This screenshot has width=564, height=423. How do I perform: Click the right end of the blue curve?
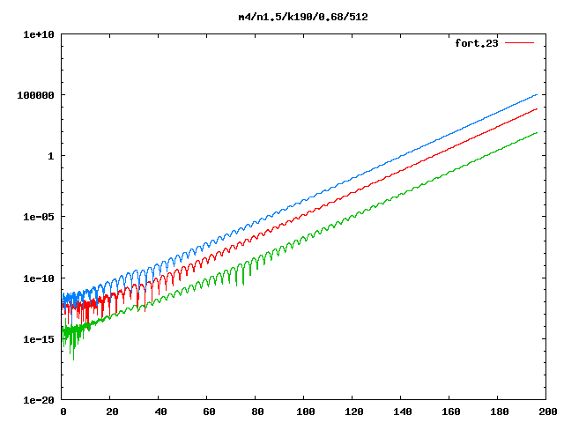click(x=537, y=95)
